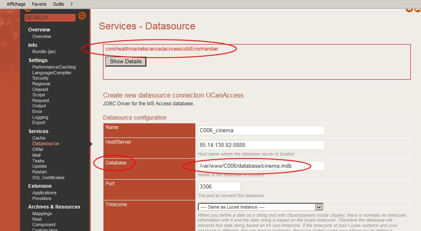The width and height of the screenshot is (421, 231).
Task: Click the Overview section header
Action: pyautogui.click(x=39, y=30)
